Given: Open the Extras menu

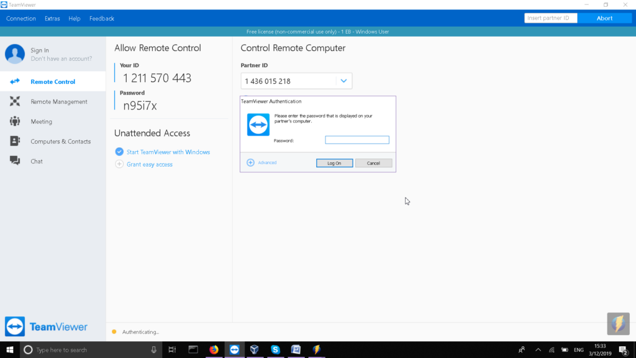Looking at the screenshot, I should [52, 18].
